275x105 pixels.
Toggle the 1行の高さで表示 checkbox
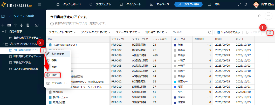point(219,32)
